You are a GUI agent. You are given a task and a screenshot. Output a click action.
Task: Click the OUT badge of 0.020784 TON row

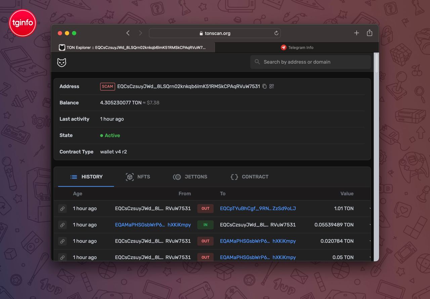(205, 241)
